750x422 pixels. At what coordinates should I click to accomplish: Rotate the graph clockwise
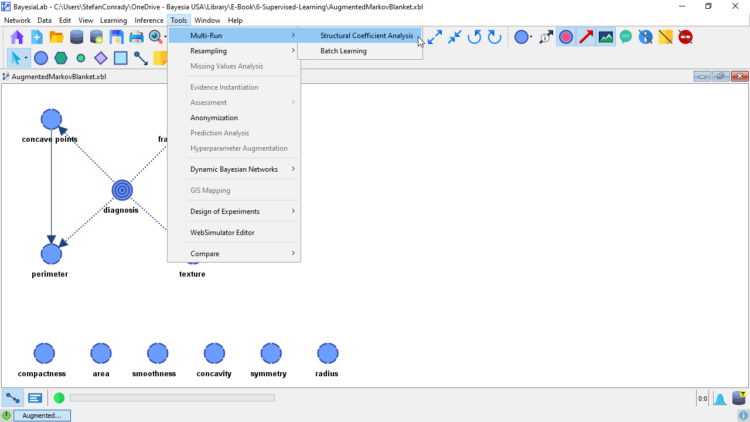click(495, 38)
